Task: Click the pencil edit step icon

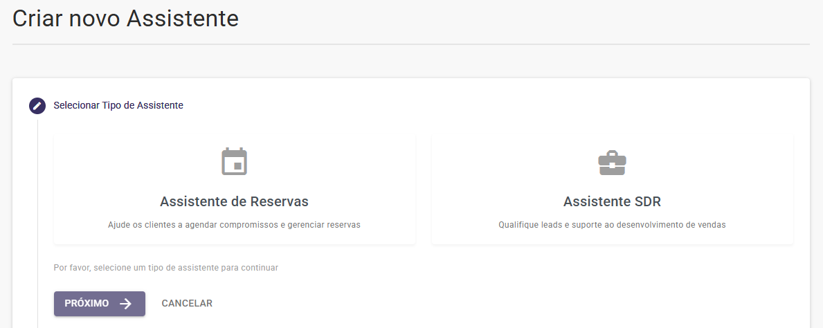Action: click(x=37, y=105)
